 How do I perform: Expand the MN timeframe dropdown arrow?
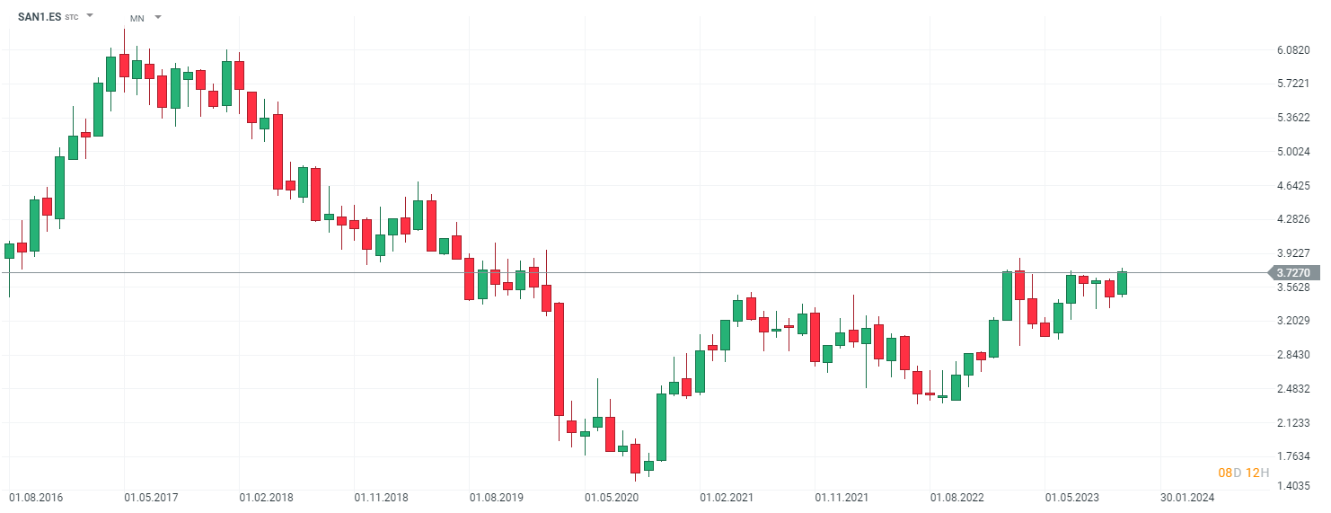[158, 17]
